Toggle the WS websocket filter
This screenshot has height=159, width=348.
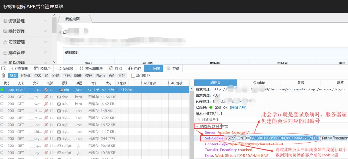[111, 76]
